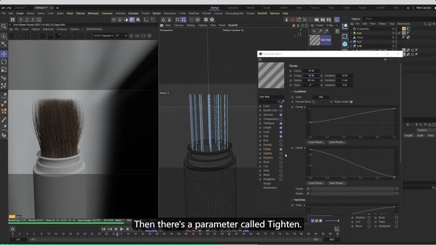The width and height of the screenshot is (436, 245).
Task: Select the Scale tool in left toolbar
Action: (x=4, y=69)
